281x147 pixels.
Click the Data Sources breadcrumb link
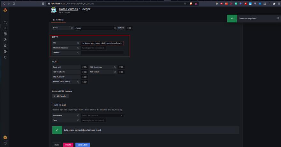(x=68, y=9)
